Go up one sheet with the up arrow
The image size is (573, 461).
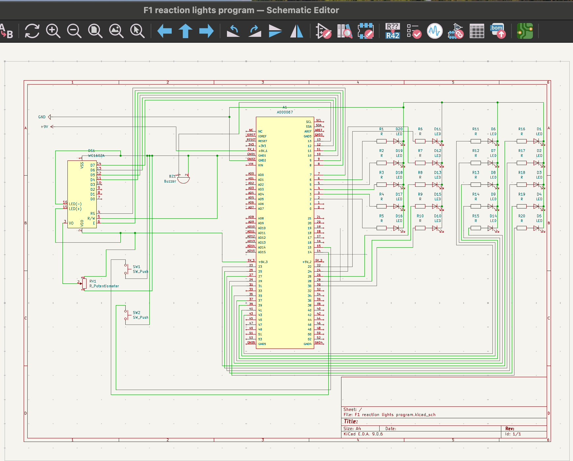click(186, 31)
